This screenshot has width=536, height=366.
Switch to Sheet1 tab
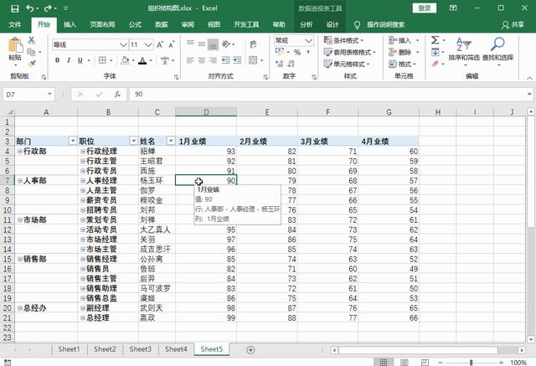click(x=69, y=349)
